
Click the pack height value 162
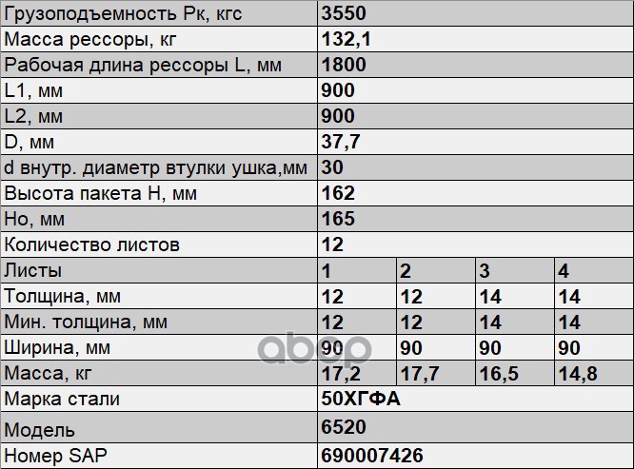338,193
